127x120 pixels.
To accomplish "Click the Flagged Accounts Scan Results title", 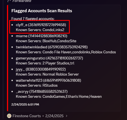I will click(42, 11).
